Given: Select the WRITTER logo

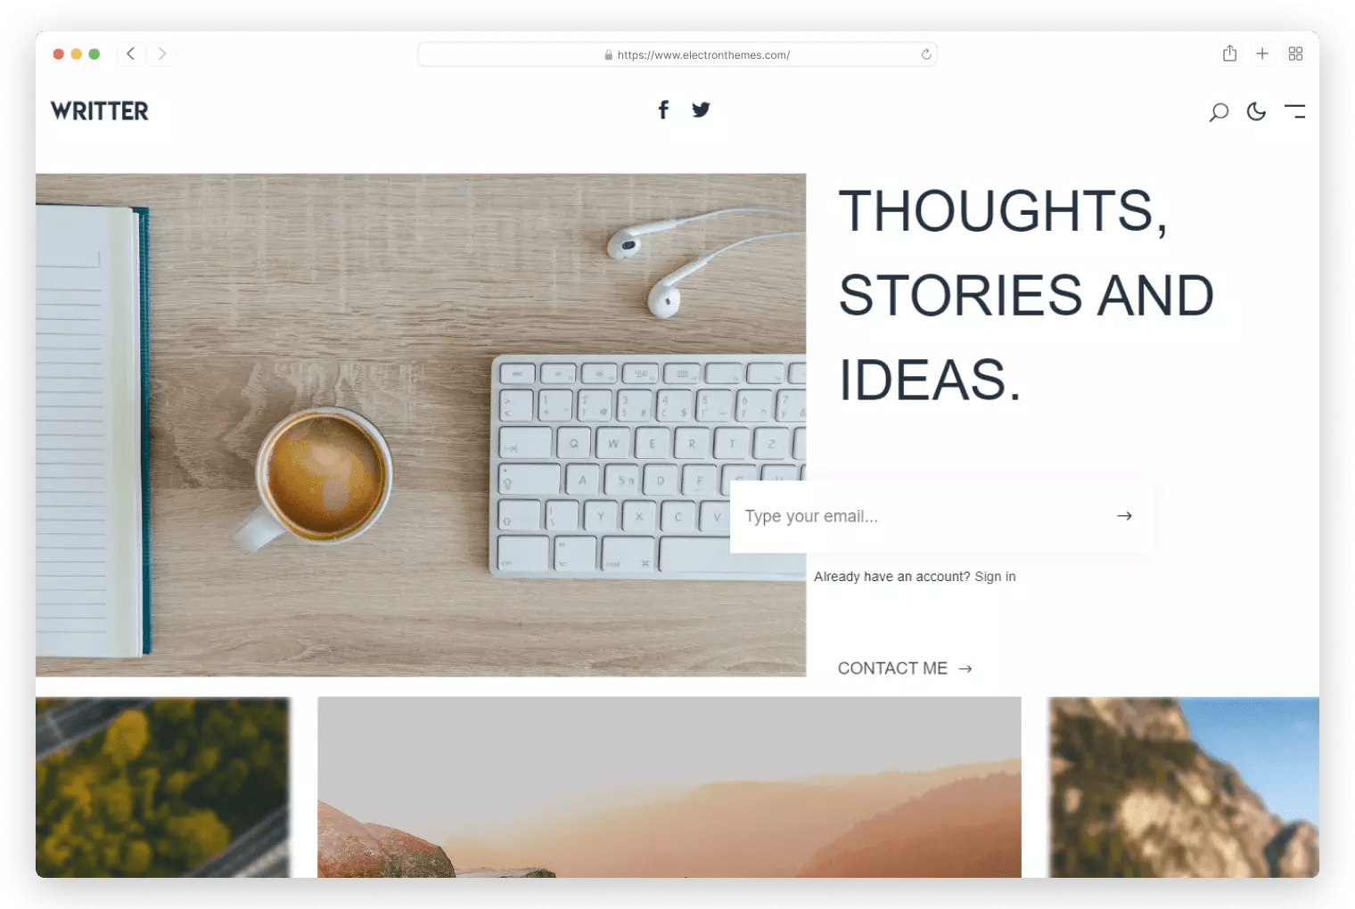Looking at the screenshot, I should pyautogui.click(x=100, y=111).
